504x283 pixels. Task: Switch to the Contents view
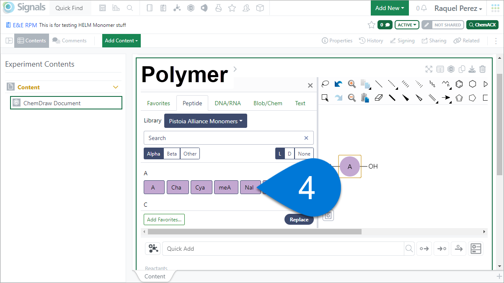[x=32, y=41]
